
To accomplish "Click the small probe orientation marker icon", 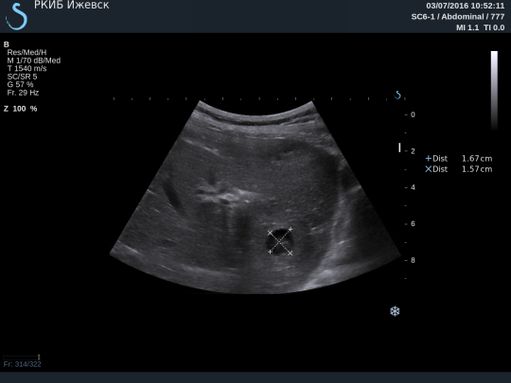I will coord(397,95).
